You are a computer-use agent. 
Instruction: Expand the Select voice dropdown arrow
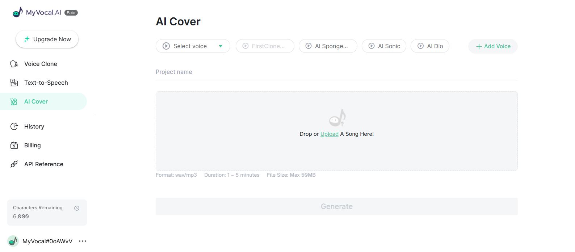pyautogui.click(x=221, y=46)
